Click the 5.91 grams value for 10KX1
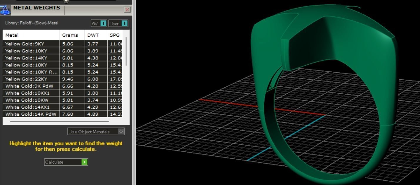The height and width of the screenshot is (185, 420). tap(68, 93)
